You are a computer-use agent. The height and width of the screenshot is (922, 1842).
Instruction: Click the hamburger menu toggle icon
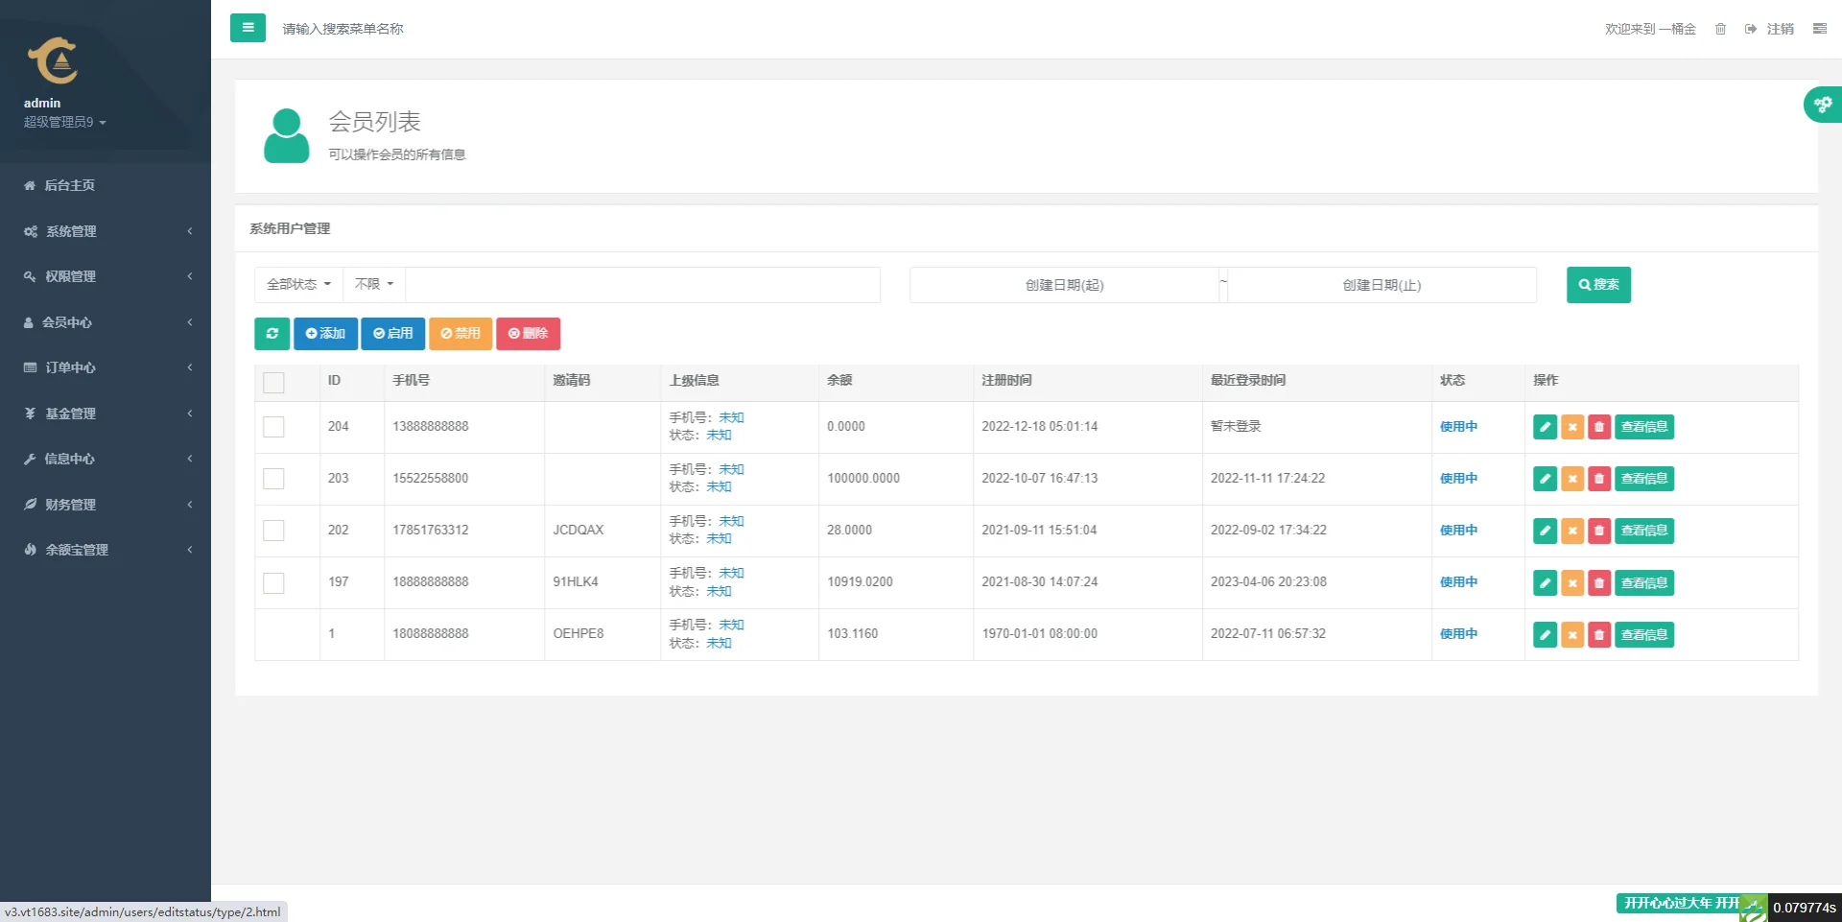click(x=248, y=28)
